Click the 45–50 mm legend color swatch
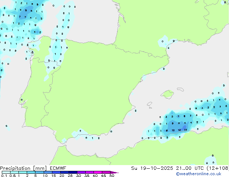 [106, 172]
